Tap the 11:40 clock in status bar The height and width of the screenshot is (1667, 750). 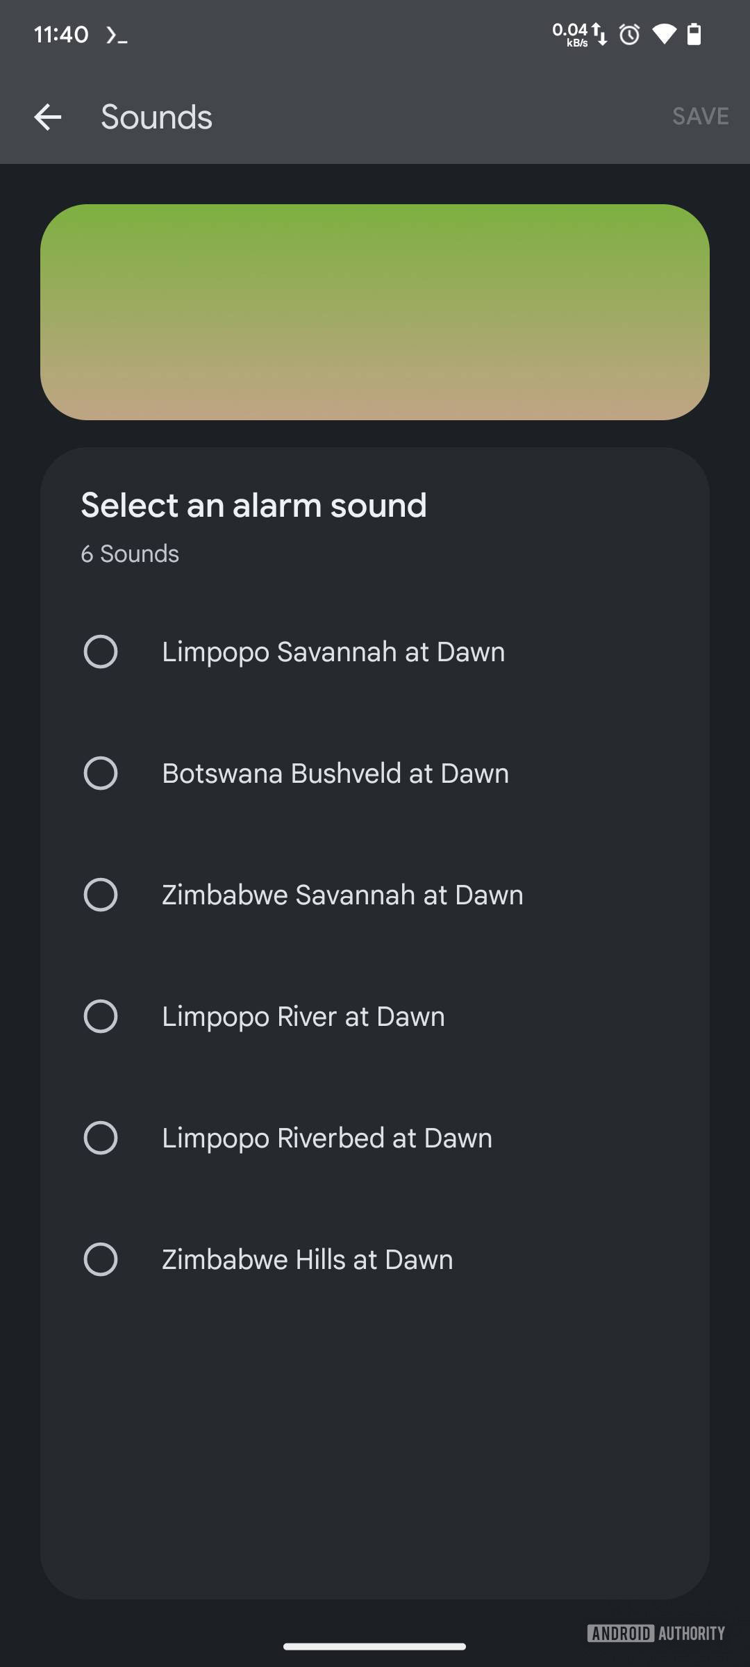coord(61,34)
